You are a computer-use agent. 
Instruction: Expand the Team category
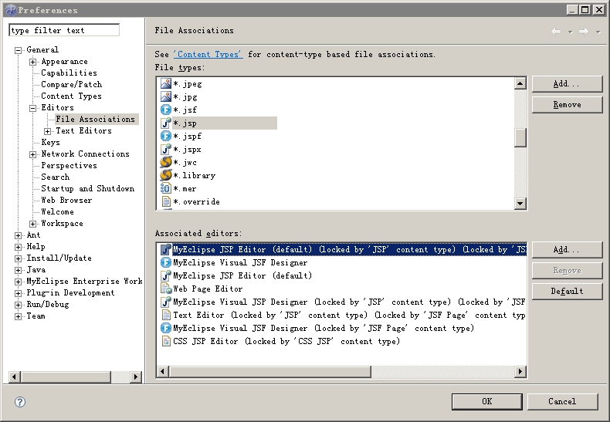(18, 316)
